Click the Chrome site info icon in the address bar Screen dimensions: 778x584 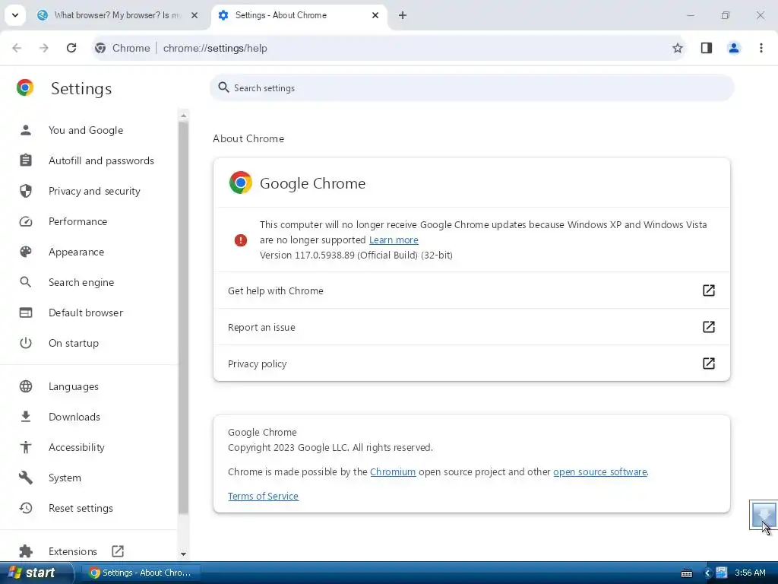(x=100, y=48)
